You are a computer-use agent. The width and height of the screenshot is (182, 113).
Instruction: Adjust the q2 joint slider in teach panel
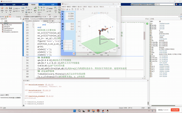[x=68, y=44]
